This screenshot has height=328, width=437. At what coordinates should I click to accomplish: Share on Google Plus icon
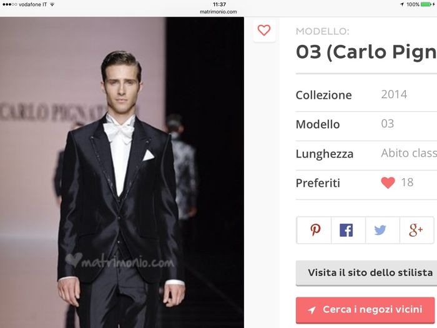point(416,230)
